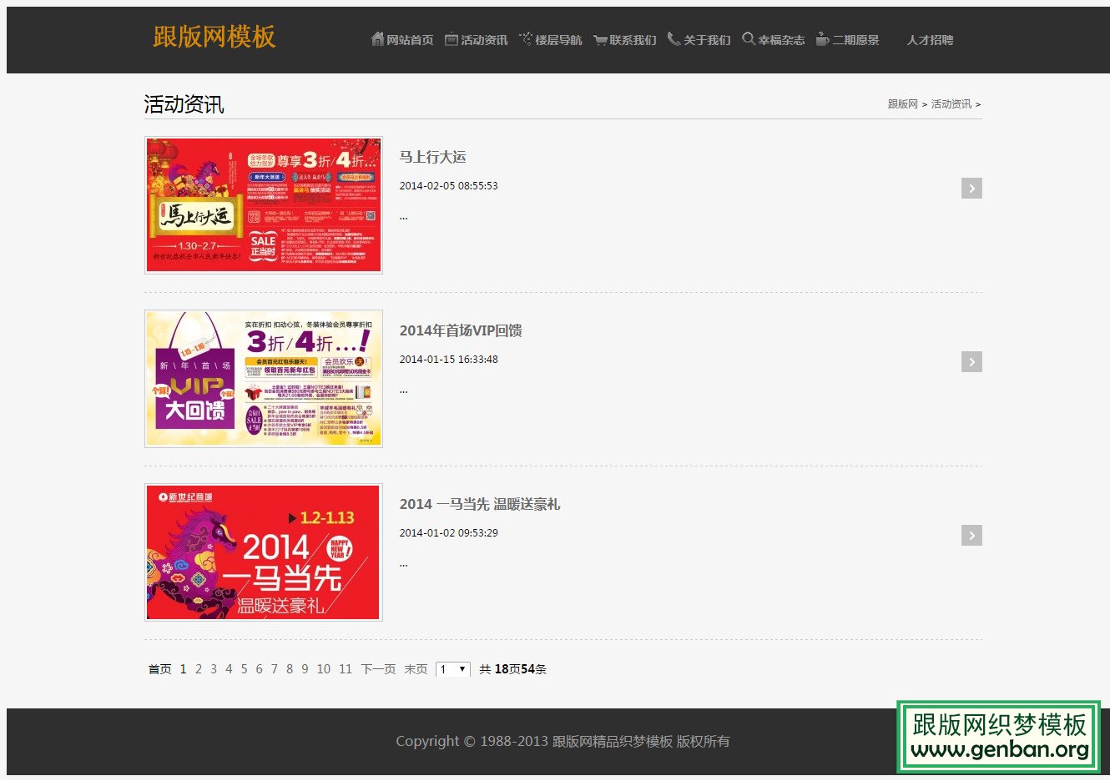
Task: Open the 2014年首场VIP回馈 article title
Action: [x=460, y=330]
